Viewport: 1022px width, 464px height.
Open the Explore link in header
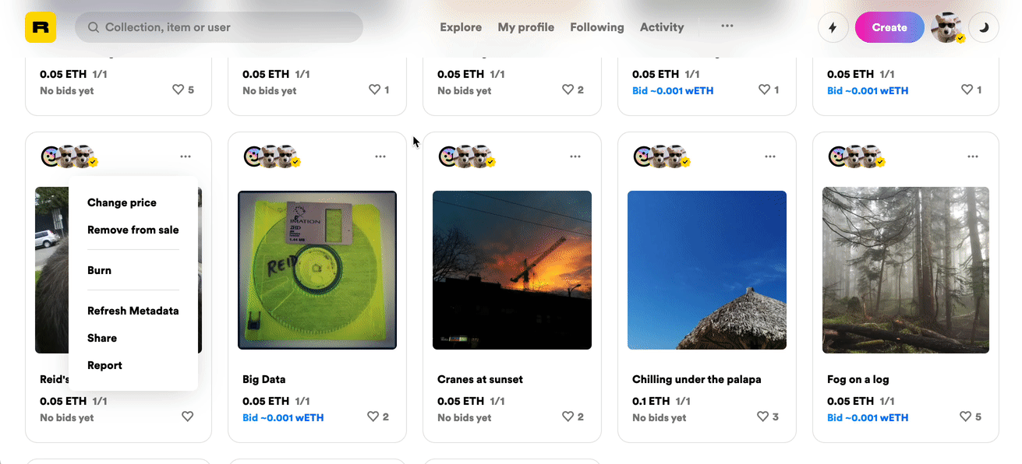(461, 27)
